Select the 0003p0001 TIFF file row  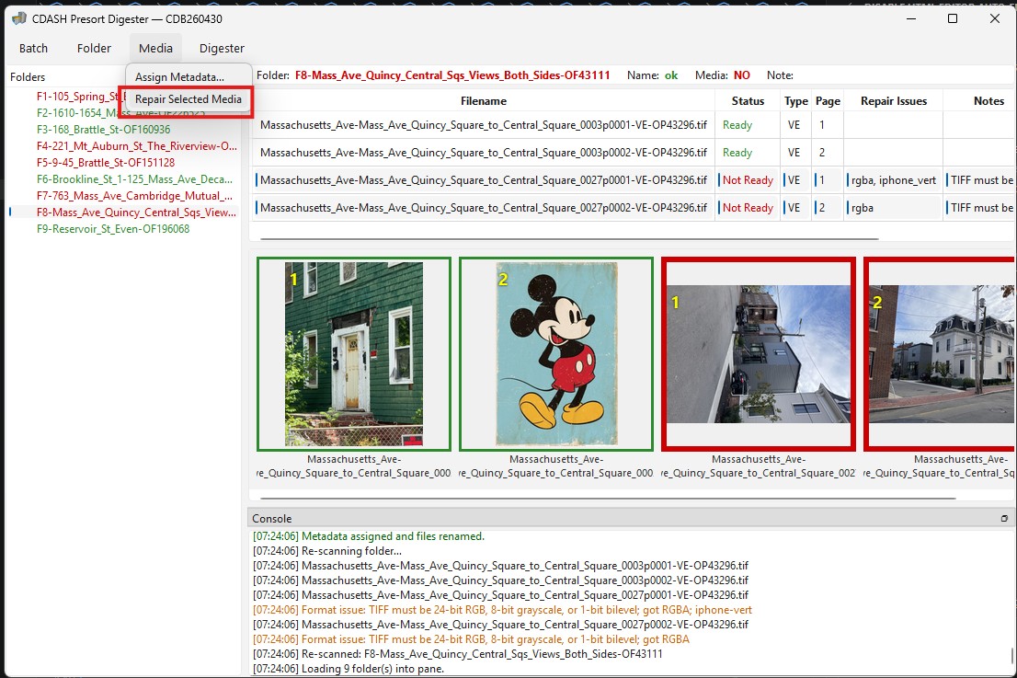click(634, 125)
